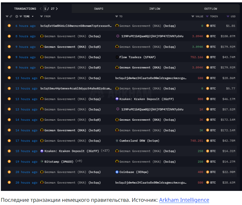Click the $14.27M USD amount
242x205 pixels.
coord(229,162)
